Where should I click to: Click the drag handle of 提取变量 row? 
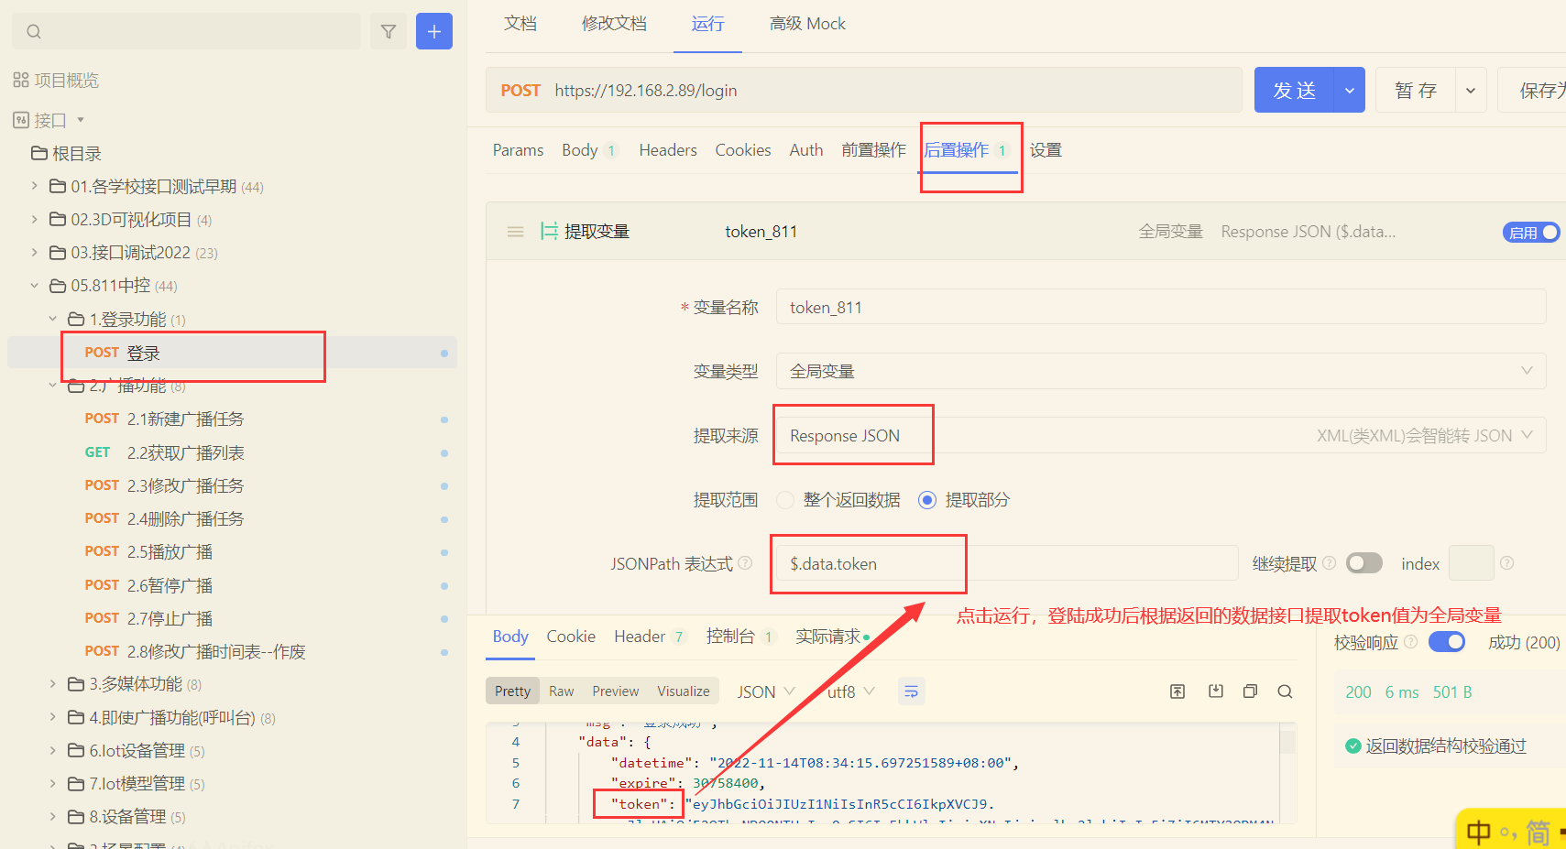click(x=516, y=232)
